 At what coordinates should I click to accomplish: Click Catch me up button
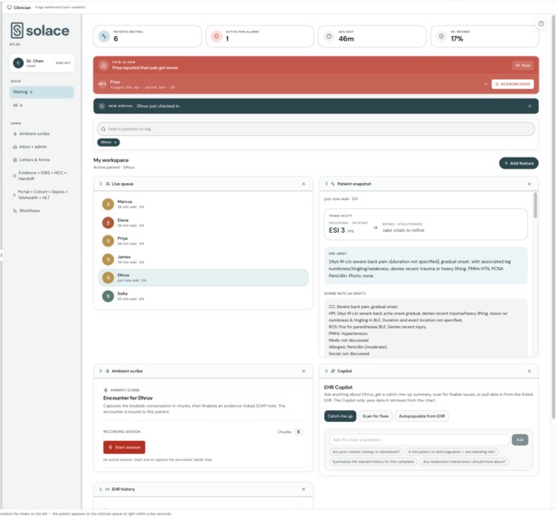point(340,416)
